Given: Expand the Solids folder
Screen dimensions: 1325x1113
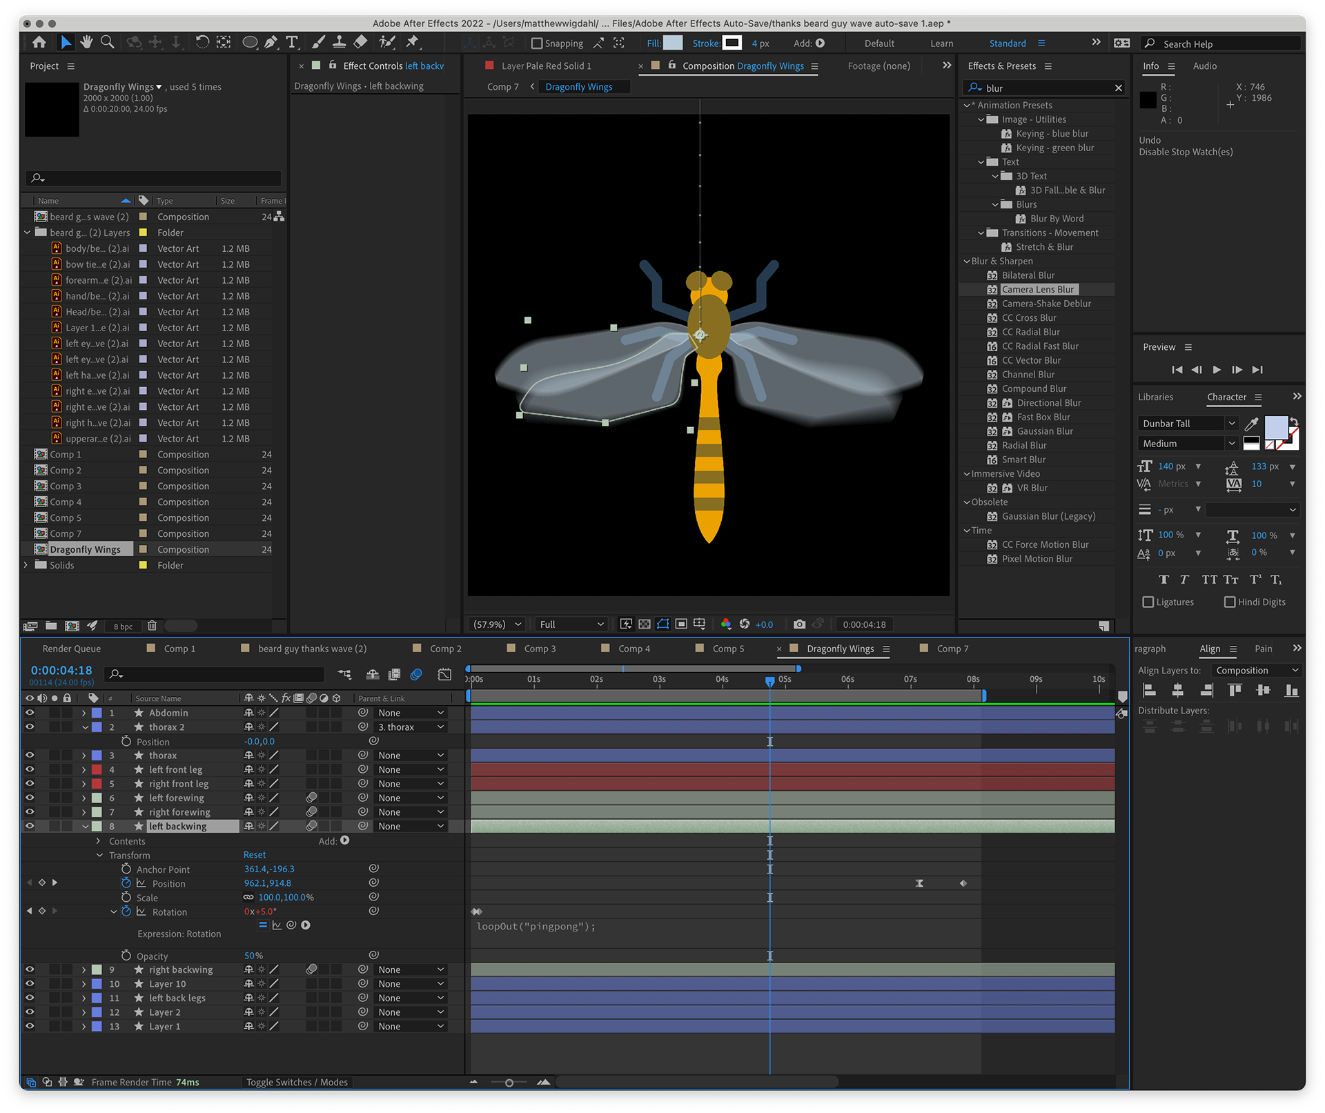Looking at the screenshot, I should coord(27,565).
